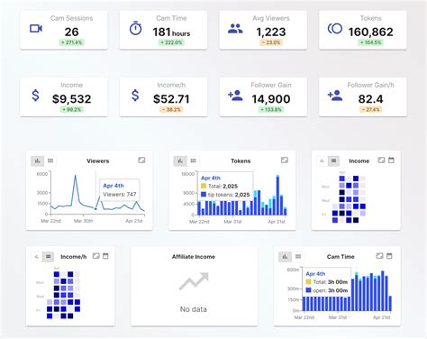This screenshot has width=427, height=339.
Task: Expand the Cam Time chart fullscreen icon
Action: (x=379, y=256)
